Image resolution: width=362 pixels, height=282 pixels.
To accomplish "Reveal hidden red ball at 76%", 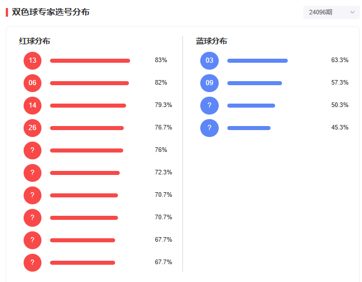I will (x=33, y=150).
